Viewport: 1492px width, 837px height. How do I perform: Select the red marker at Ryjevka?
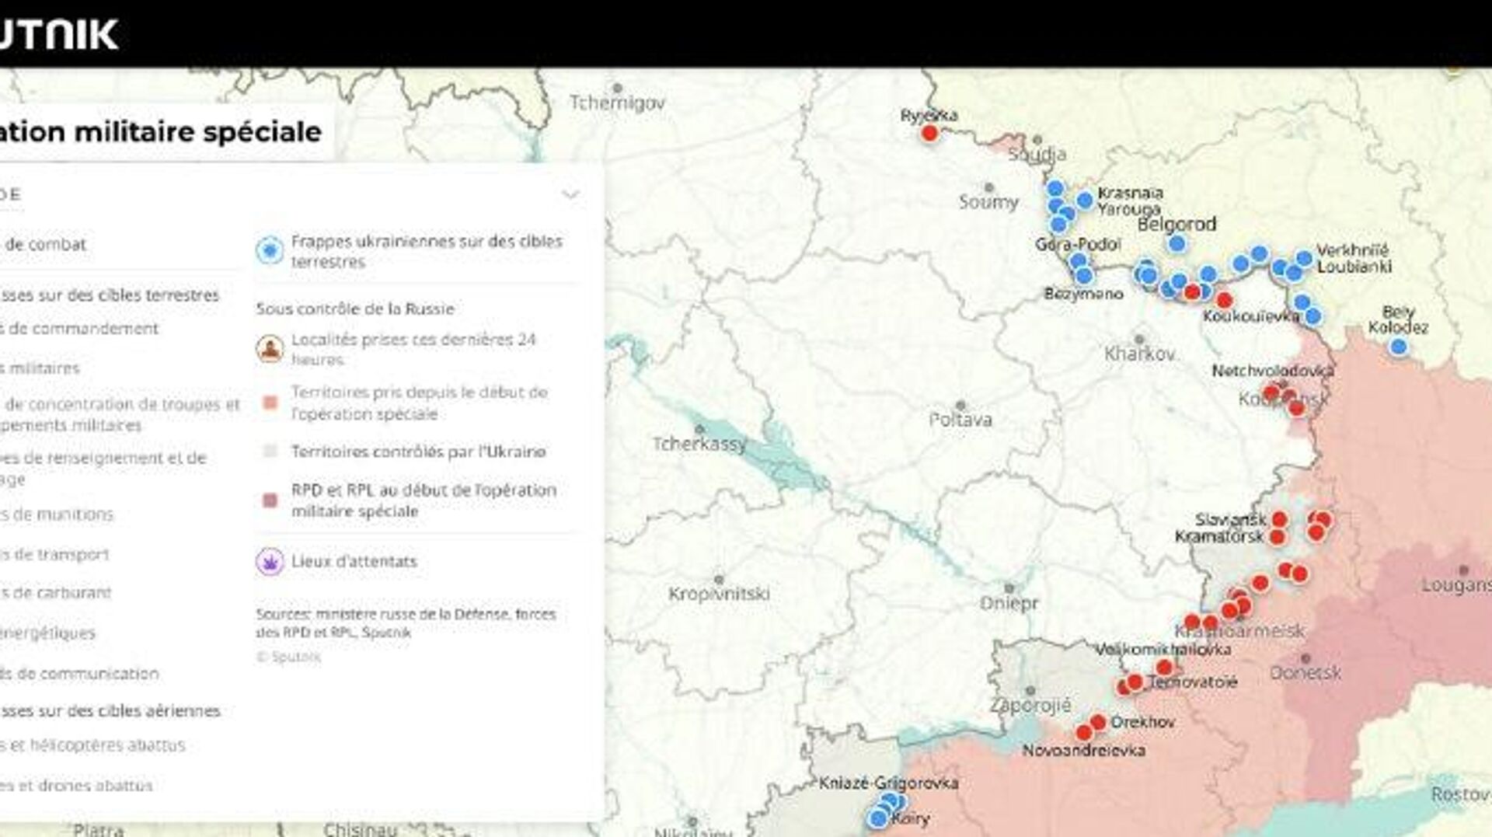[x=929, y=134]
